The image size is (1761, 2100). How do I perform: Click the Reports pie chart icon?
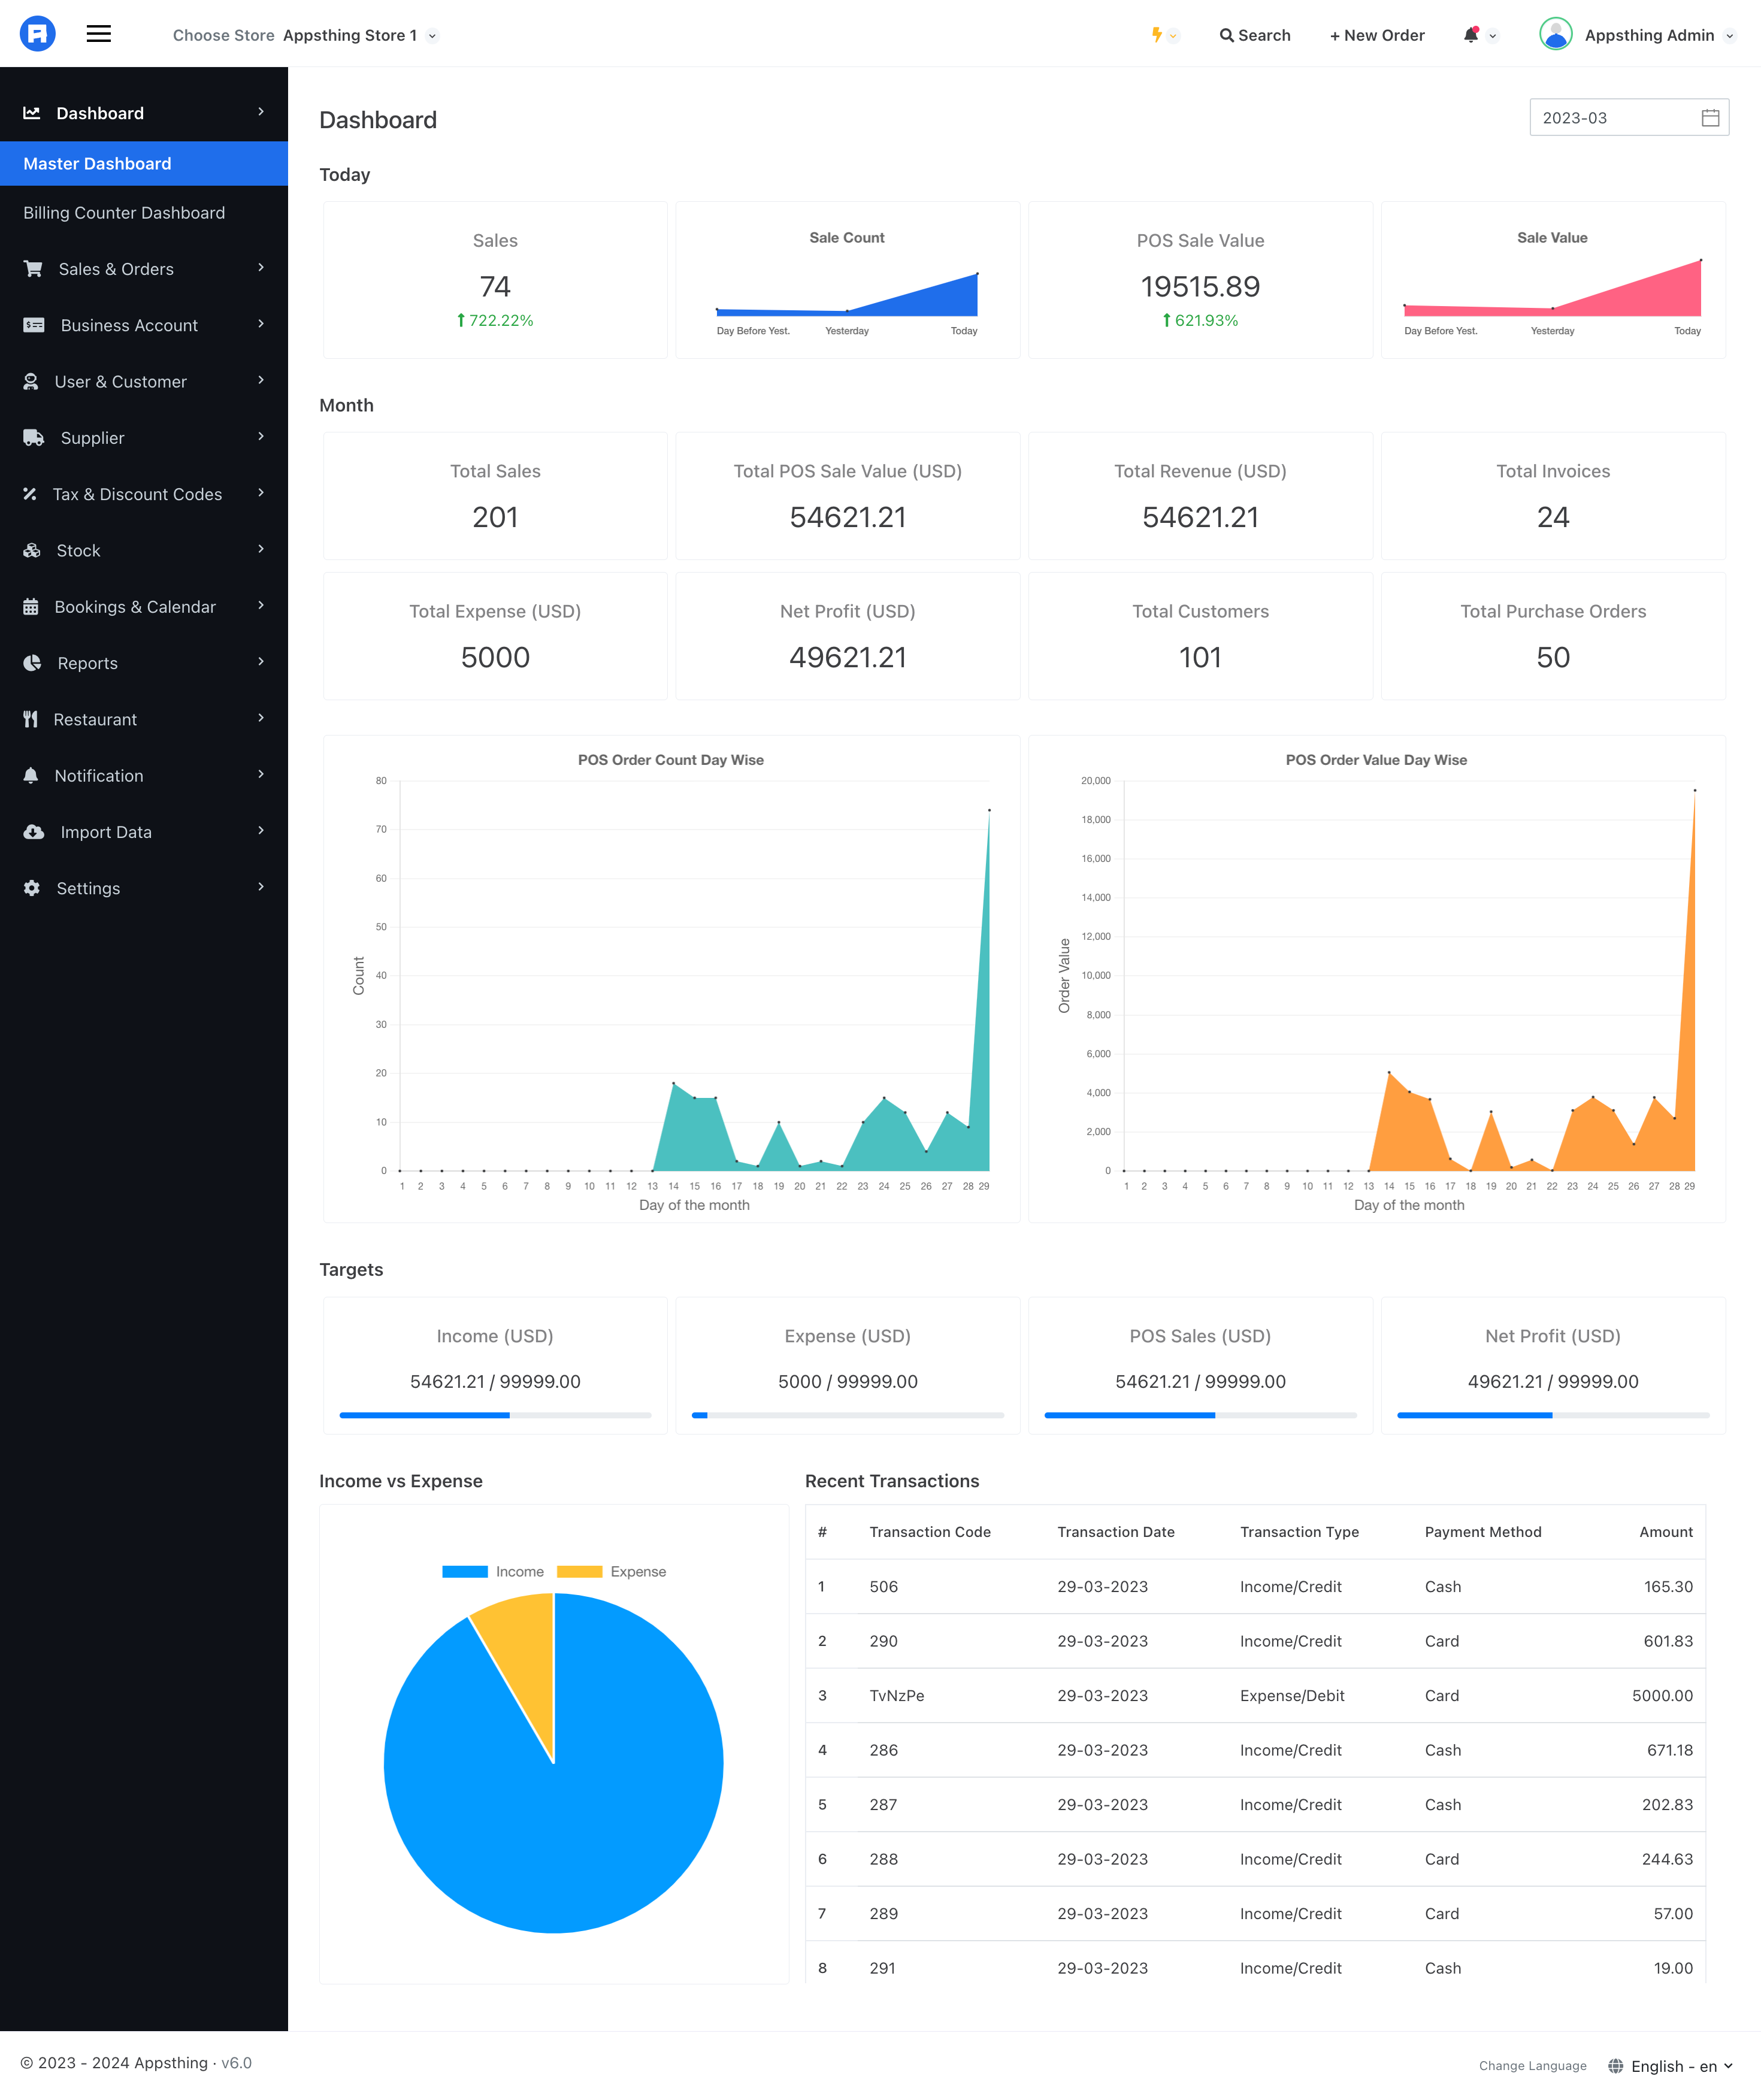[x=32, y=663]
